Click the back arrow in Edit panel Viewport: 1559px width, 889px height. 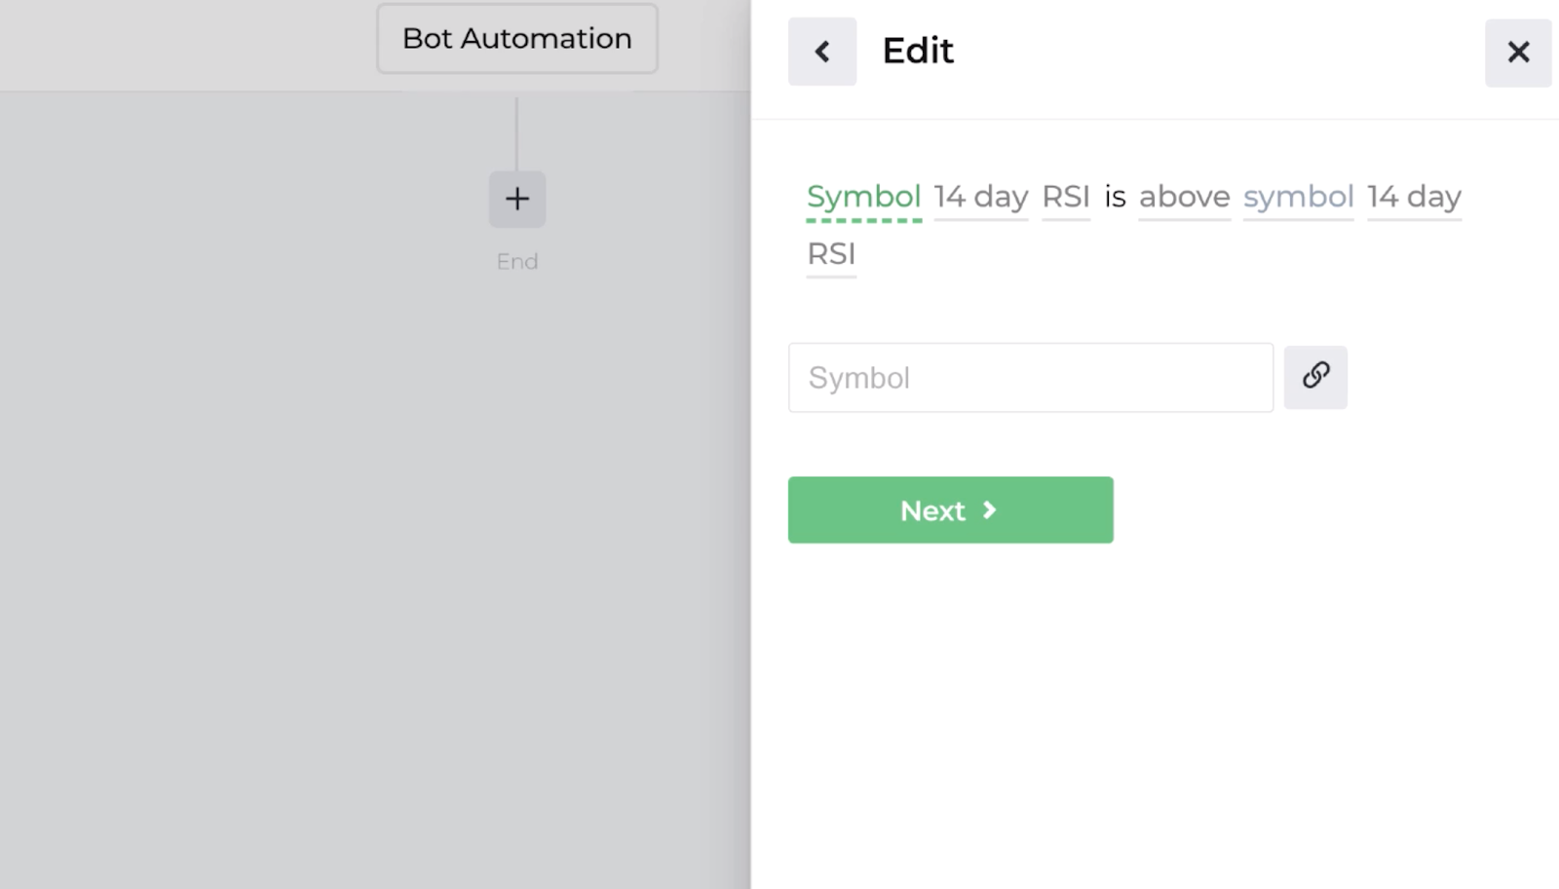822,52
